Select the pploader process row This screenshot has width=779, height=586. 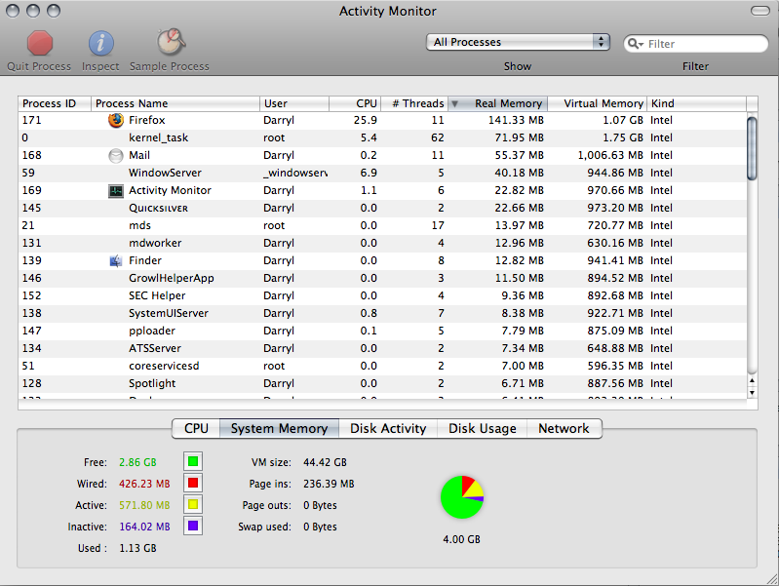[382, 331]
